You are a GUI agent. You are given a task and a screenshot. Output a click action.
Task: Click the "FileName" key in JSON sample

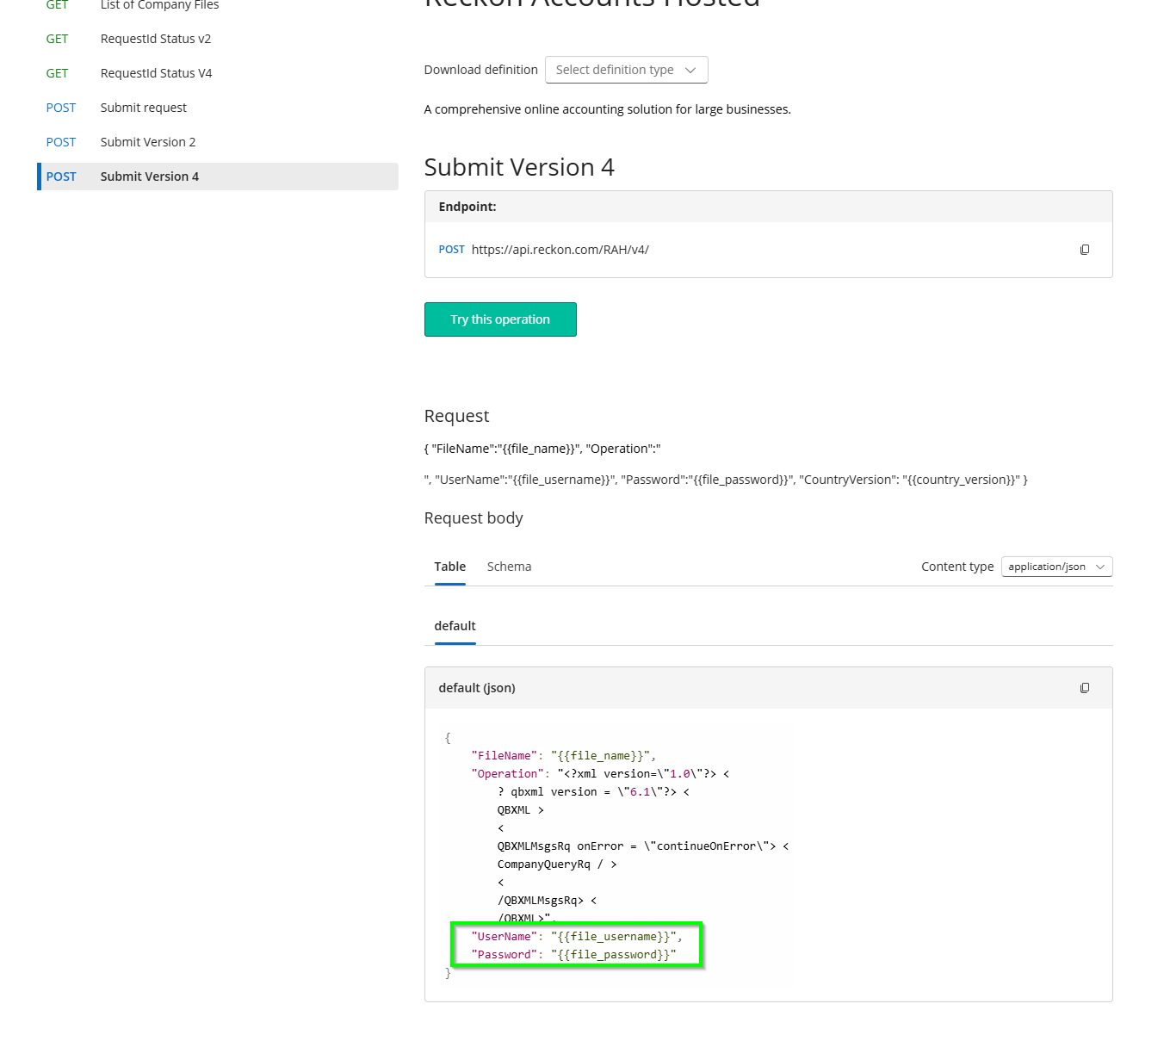(505, 756)
